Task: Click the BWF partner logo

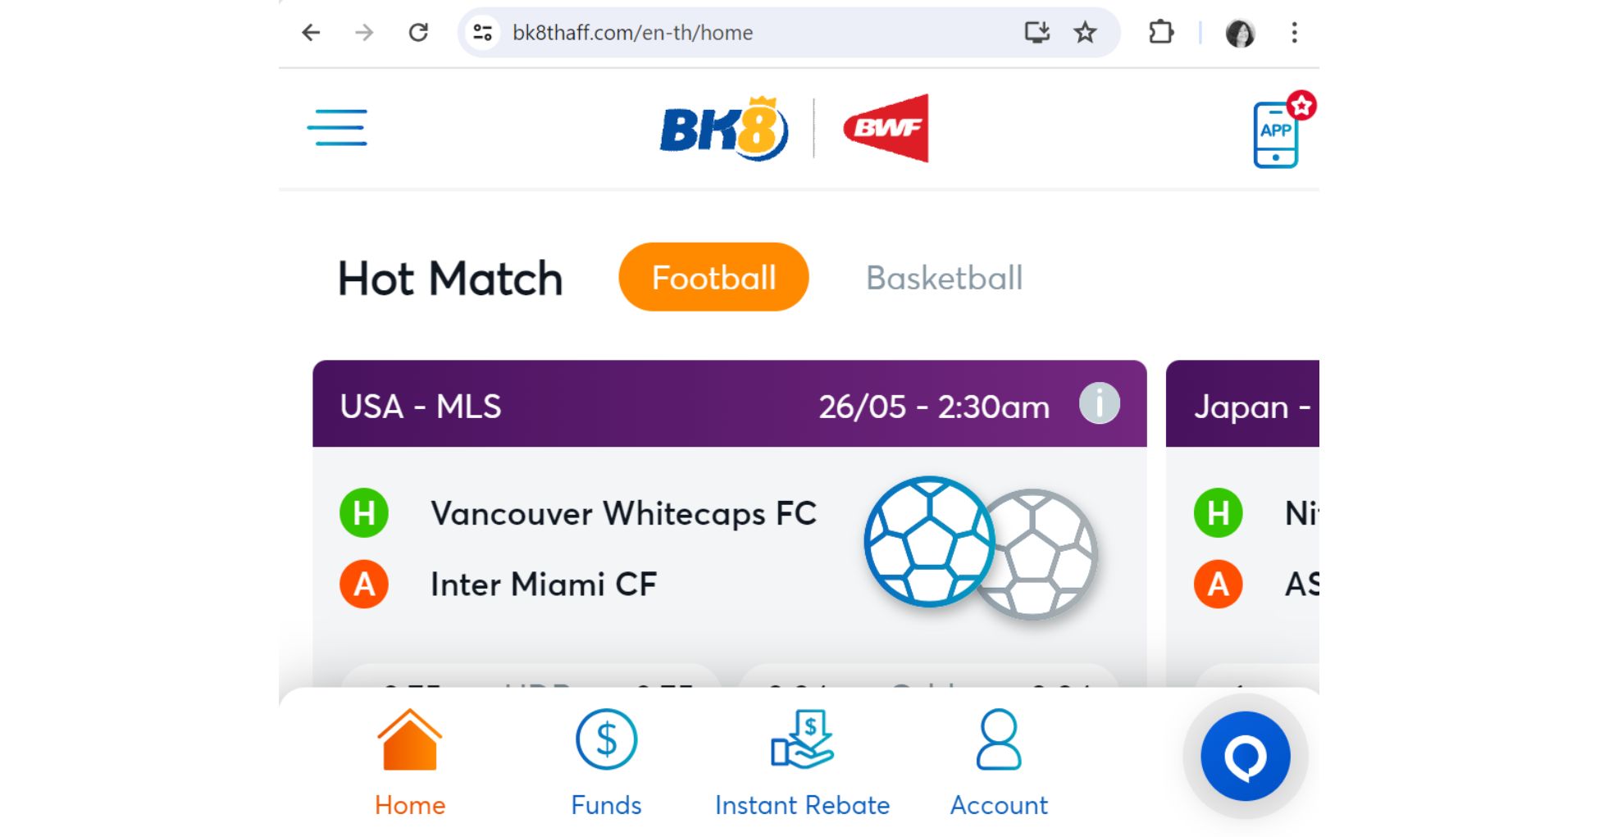Action: [887, 128]
